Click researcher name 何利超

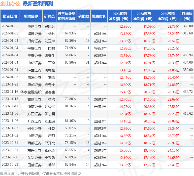click(x=50, y=70)
